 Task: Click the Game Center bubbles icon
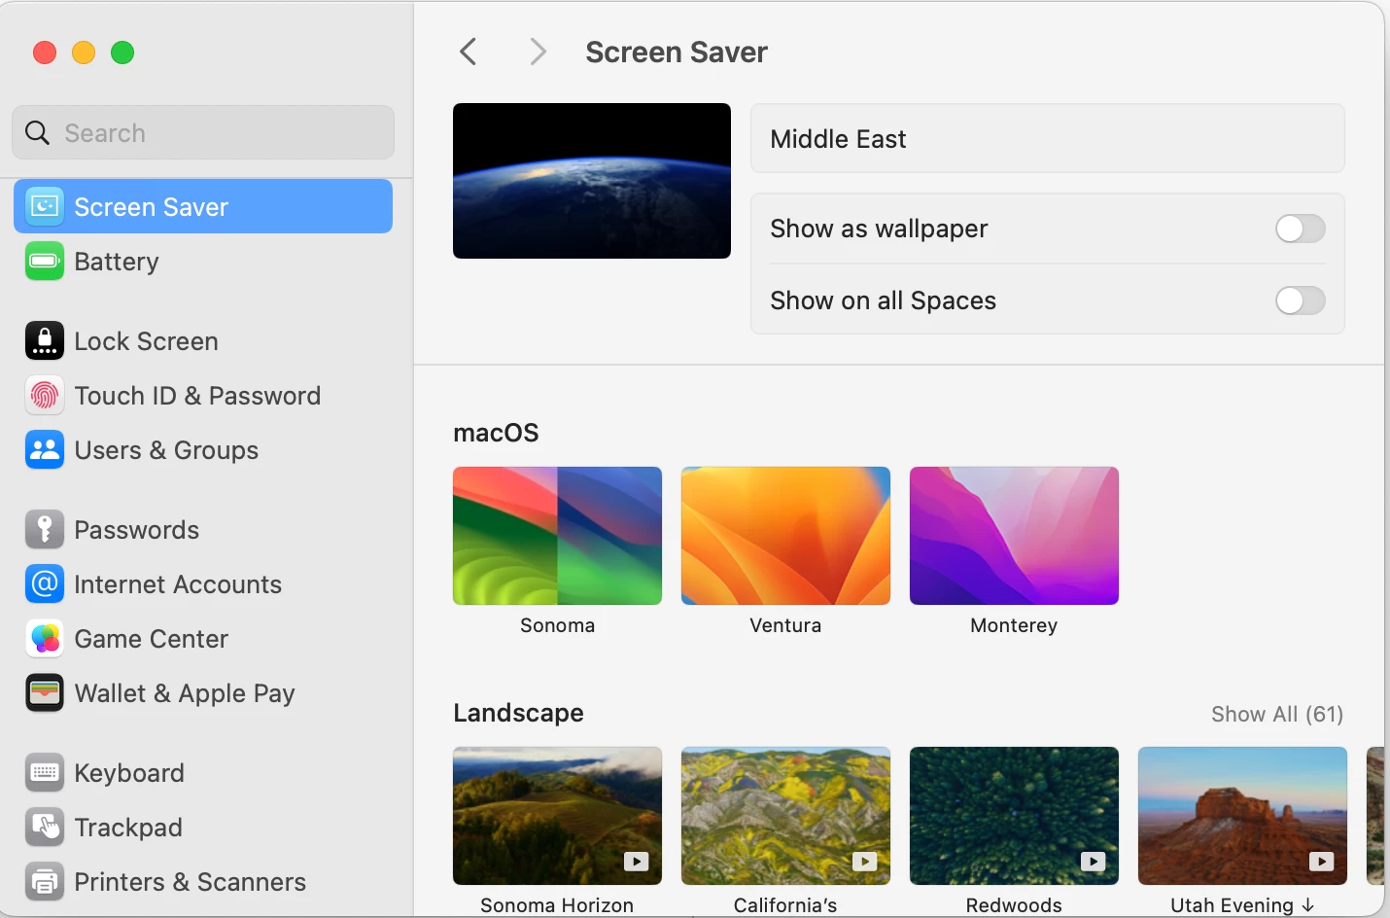click(45, 638)
